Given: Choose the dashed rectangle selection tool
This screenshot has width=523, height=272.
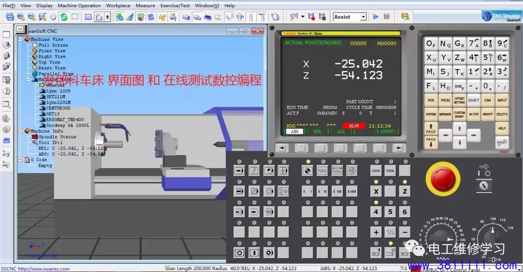Looking at the screenshot, I should click(75, 16).
